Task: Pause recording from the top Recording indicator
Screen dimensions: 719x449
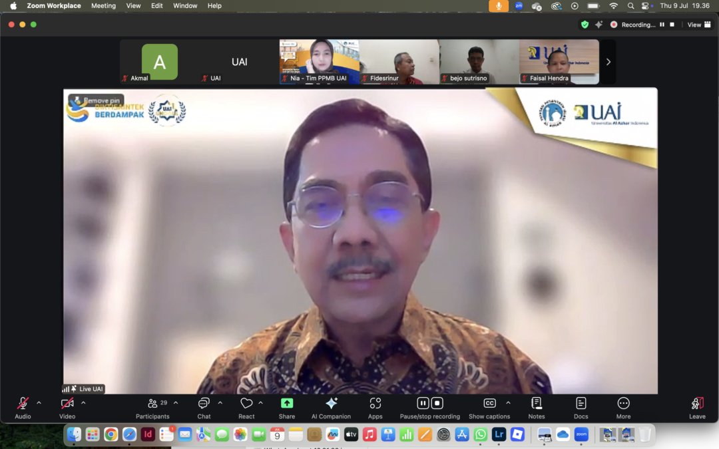Action: (662, 25)
